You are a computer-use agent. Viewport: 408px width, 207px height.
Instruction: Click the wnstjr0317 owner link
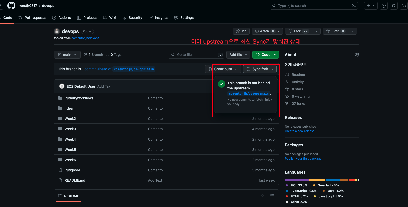pyautogui.click(x=28, y=6)
